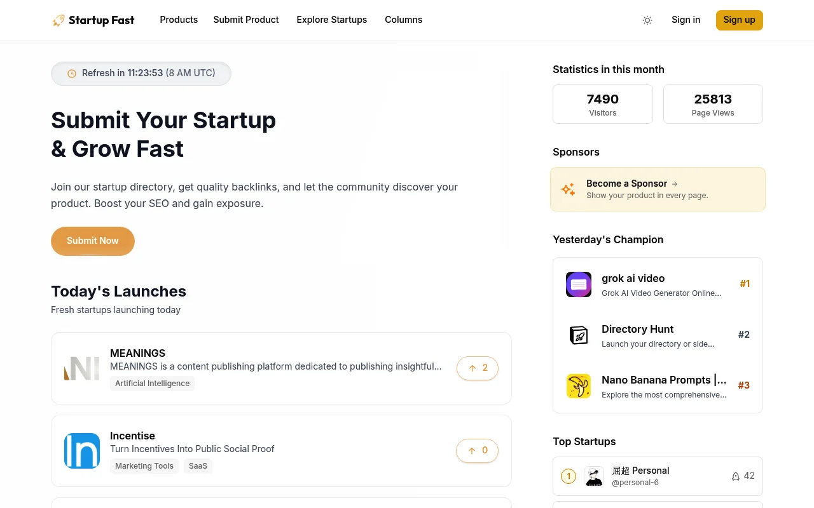Image resolution: width=814 pixels, height=508 pixels.
Task: Expand the Become a Sponsor arrow link
Action: [x=674, y=184]
